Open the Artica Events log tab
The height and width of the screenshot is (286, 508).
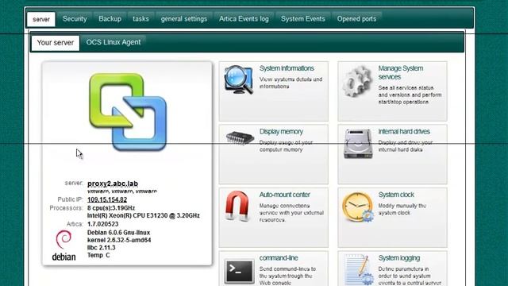pos(244,19)
